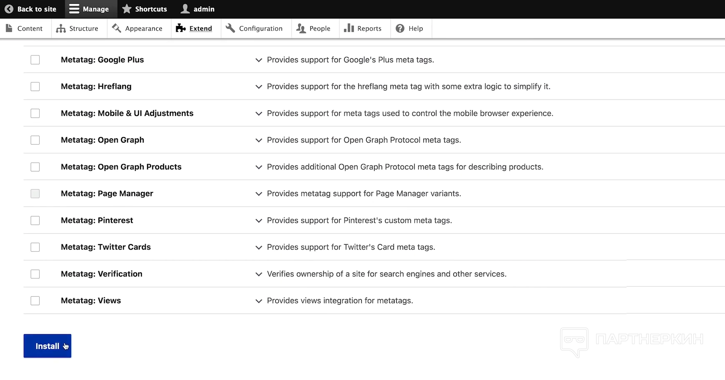This screenshot has height=380, width=725.
Task: Click the Manage hamburger icon
Action: click(74, 9)
